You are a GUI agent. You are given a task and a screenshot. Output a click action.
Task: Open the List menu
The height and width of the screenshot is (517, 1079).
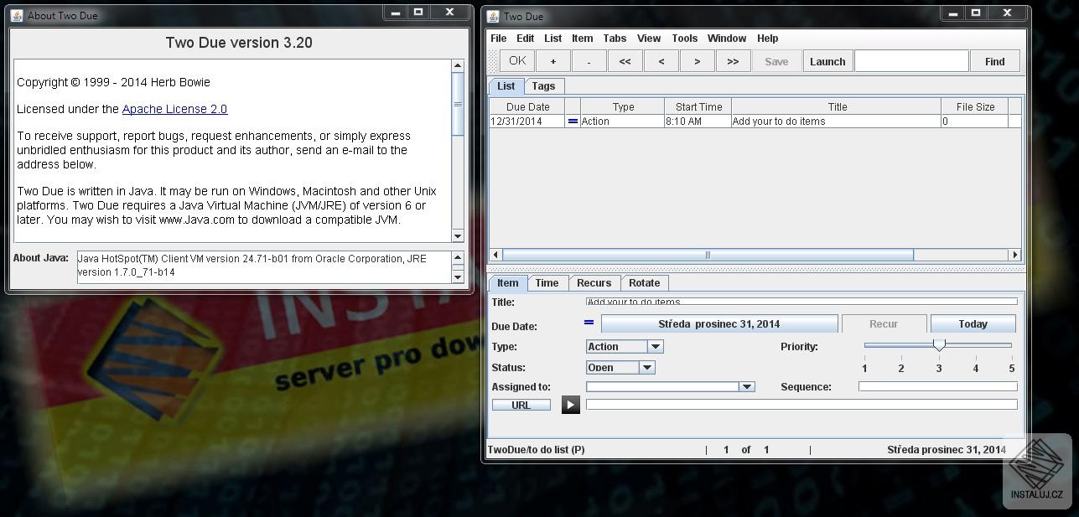click(552, 39)
